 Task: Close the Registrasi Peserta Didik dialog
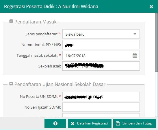point(151,7)
